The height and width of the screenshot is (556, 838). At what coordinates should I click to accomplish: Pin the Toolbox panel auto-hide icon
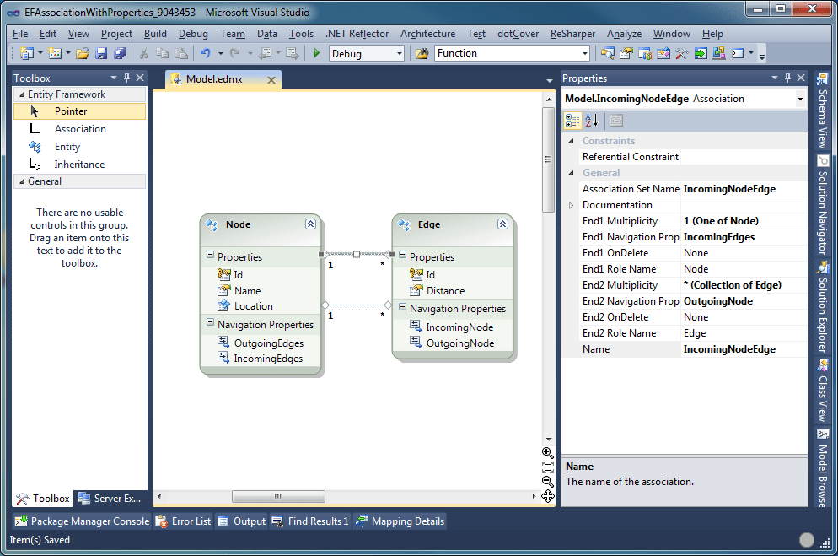tap(126, 78)
